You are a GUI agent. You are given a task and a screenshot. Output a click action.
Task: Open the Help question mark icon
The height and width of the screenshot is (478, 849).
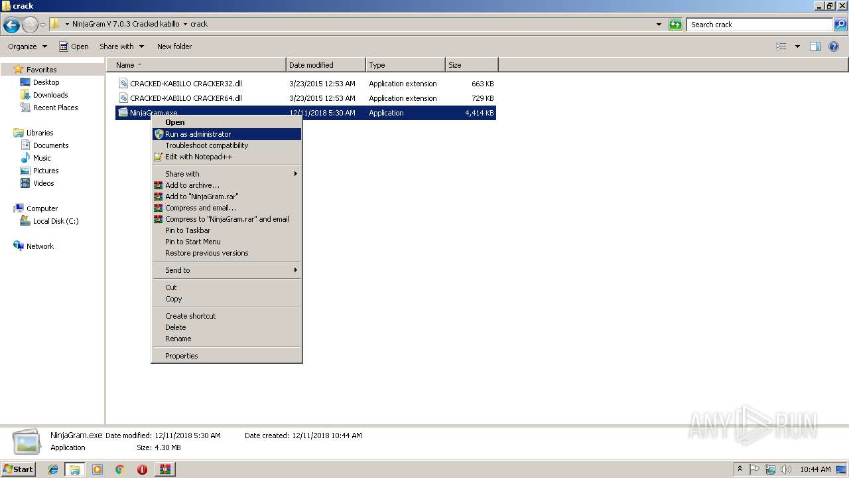click(x=834, y=46)
